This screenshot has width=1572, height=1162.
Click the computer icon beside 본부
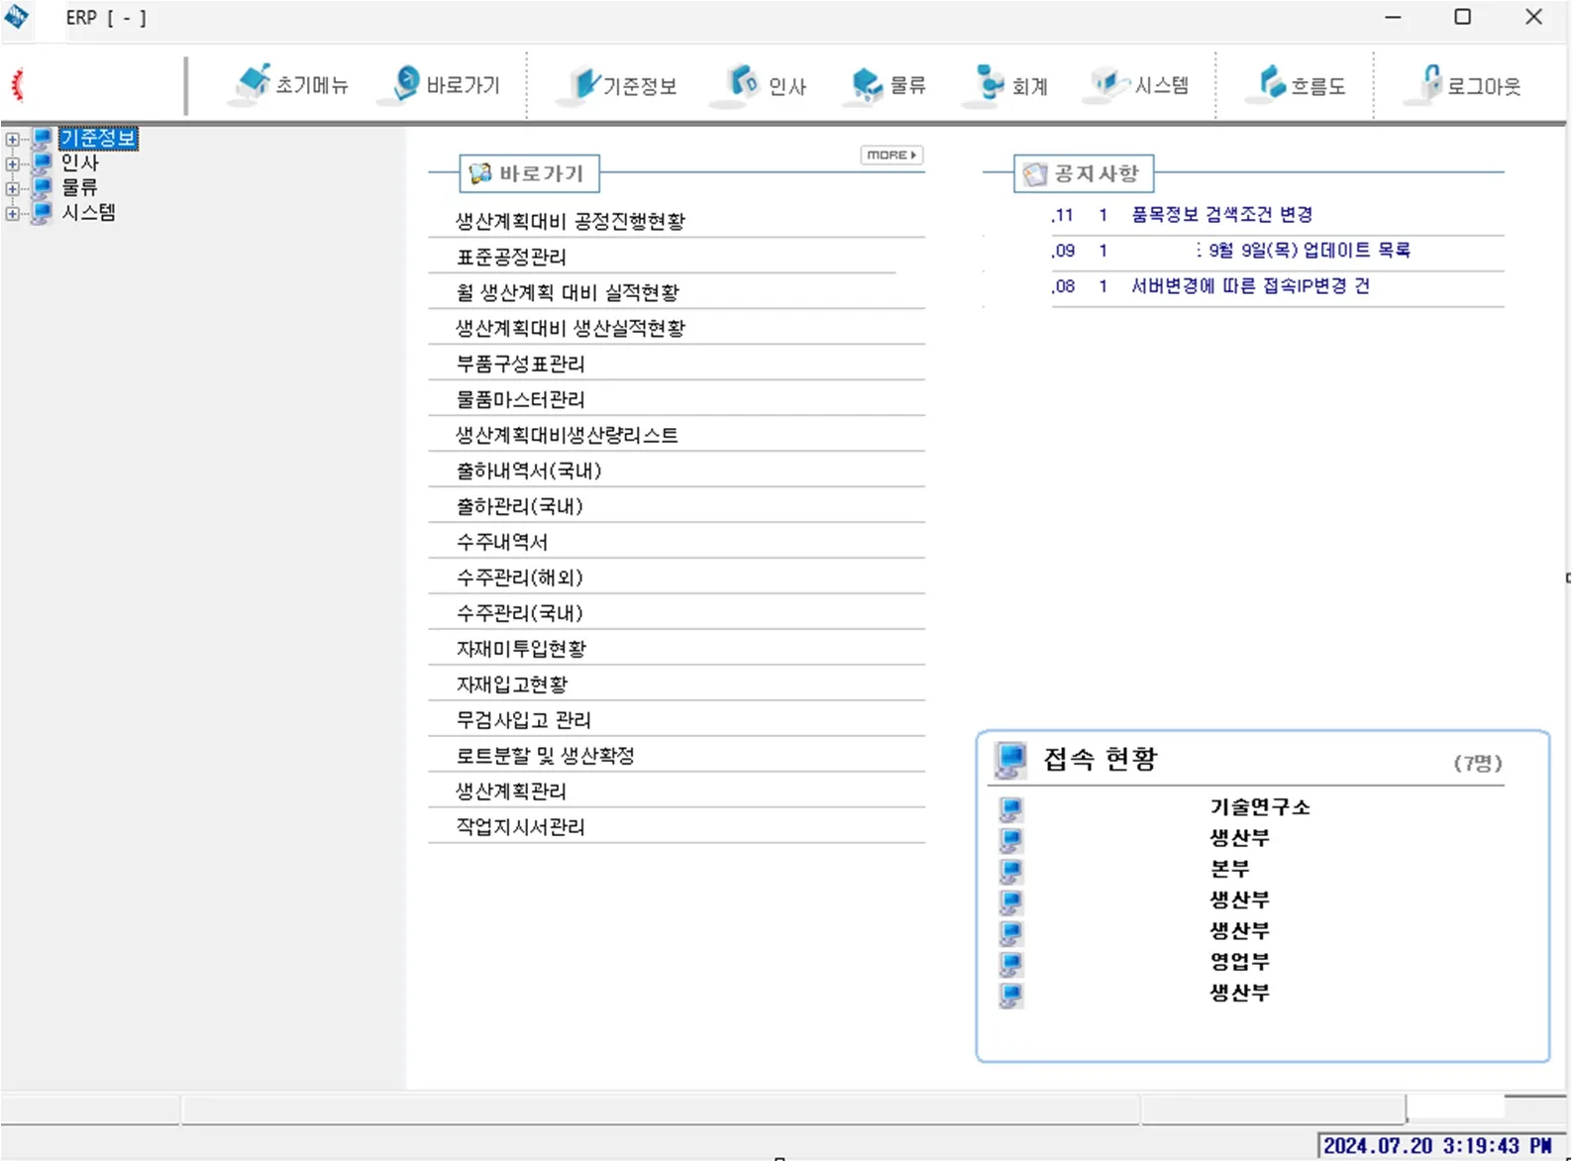pyautogui.click(x=1010, y=871)
